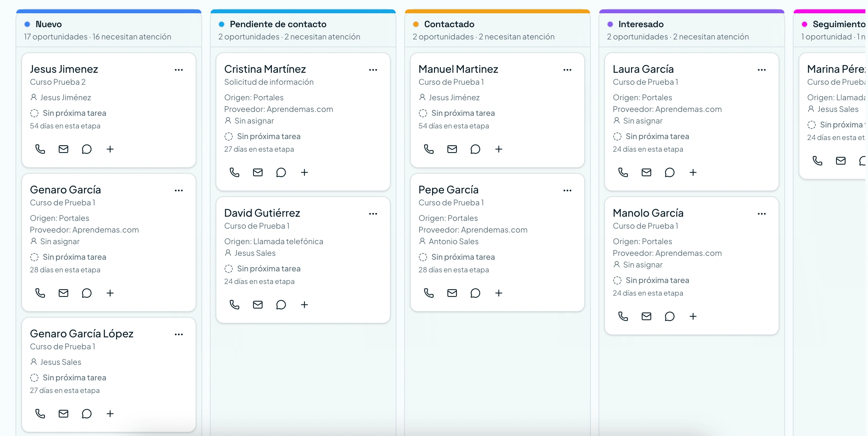
Task: Email Genaro García López via envelope icon
Action: point(63,413)
